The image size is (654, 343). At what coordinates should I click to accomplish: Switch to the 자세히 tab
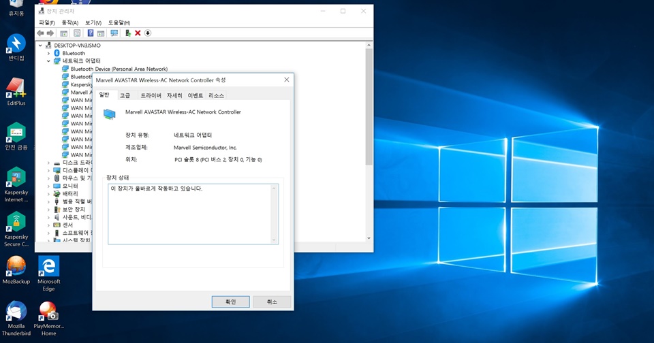(x=174, y=95)
